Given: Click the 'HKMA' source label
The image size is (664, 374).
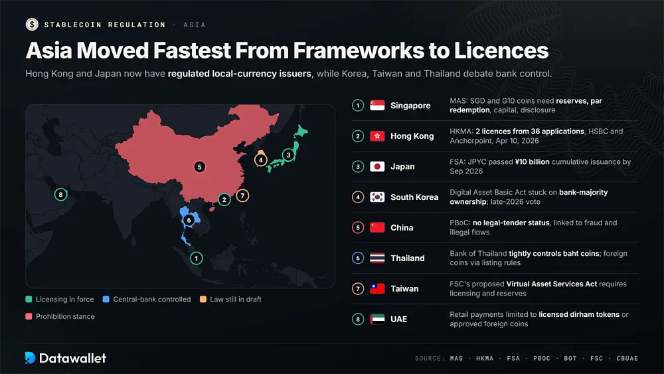Looking at the screenshot, I should click(485, 358).
